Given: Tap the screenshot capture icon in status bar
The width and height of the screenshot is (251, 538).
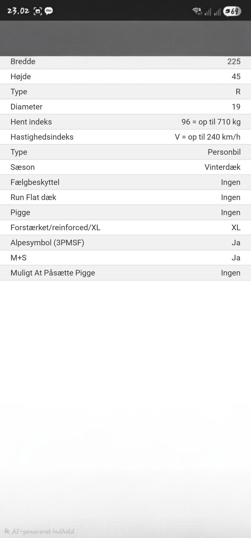Looking at the screenshot, I should (x=38, y=11).
